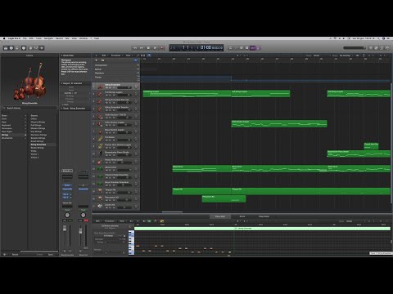
Task: Click the Library gear action button
Action: tap(5, 254)
